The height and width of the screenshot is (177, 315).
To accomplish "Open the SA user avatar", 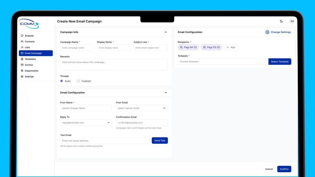I will click(x=292, y=21).
